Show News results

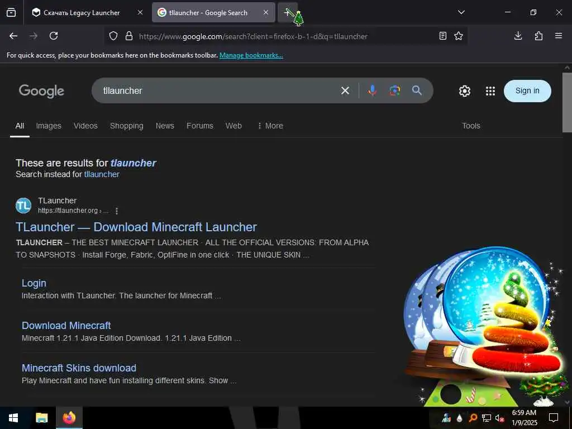[x=165, y=126]
